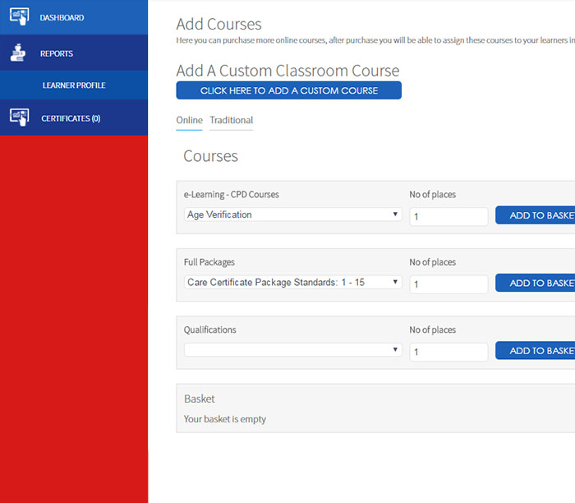
Task: Click the 'Courses' section heading
Action: click(x=210, y=156)
